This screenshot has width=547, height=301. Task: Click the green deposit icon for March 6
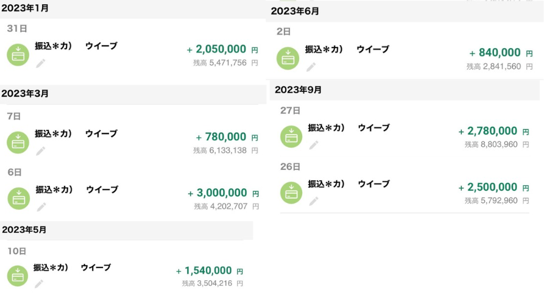point(18,199)
